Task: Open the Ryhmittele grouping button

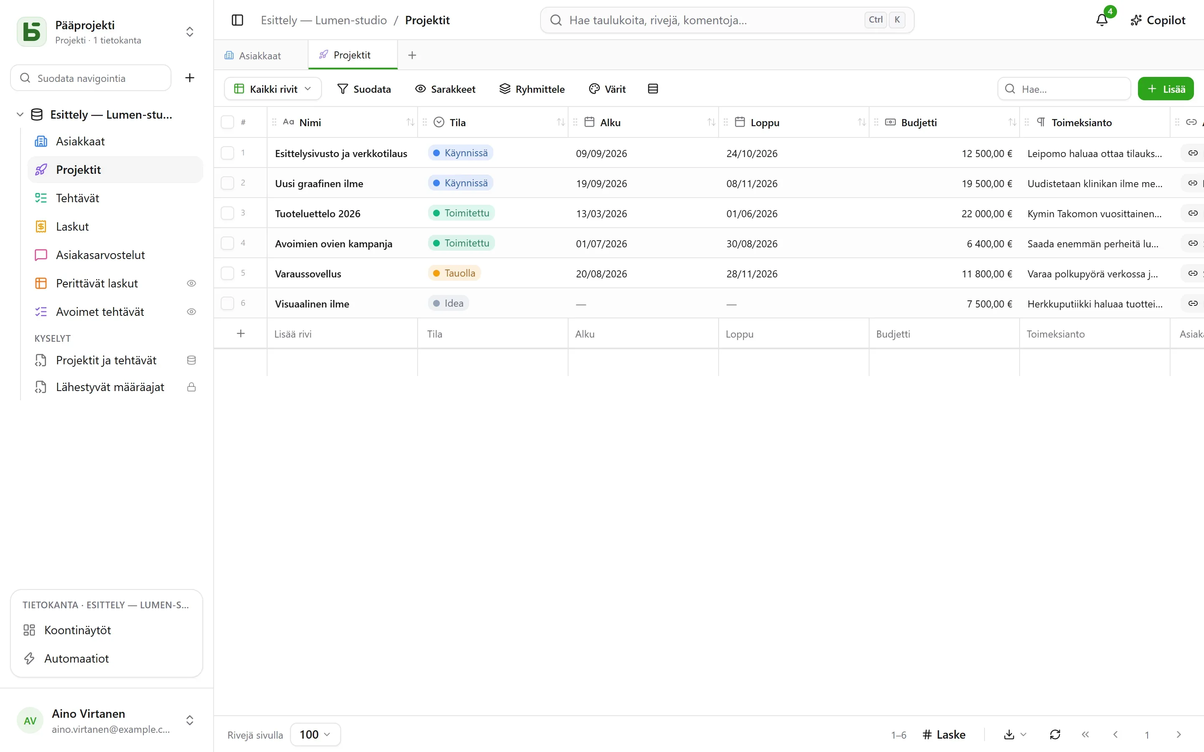Action: 532,89
